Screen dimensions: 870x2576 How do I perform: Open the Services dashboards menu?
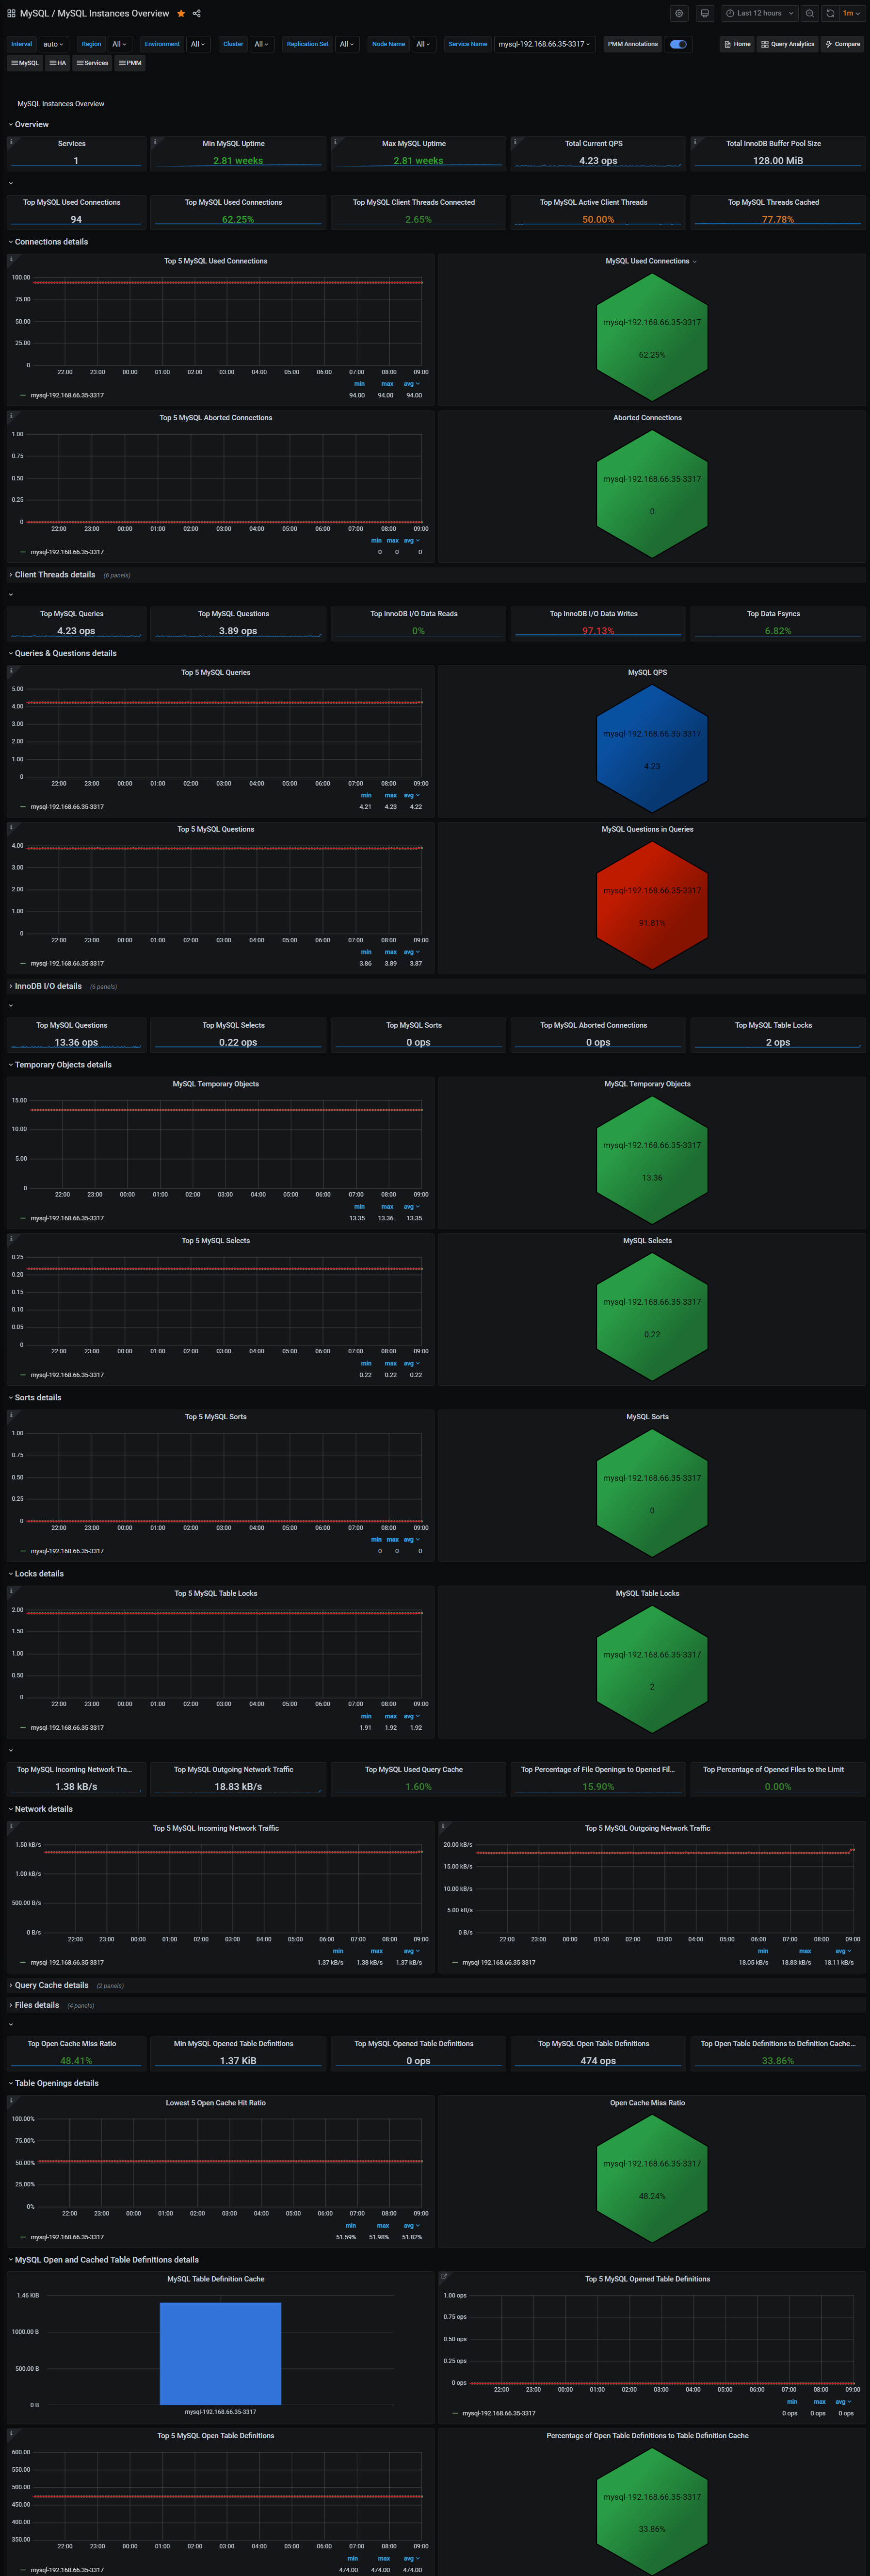(x=93, y=63)
